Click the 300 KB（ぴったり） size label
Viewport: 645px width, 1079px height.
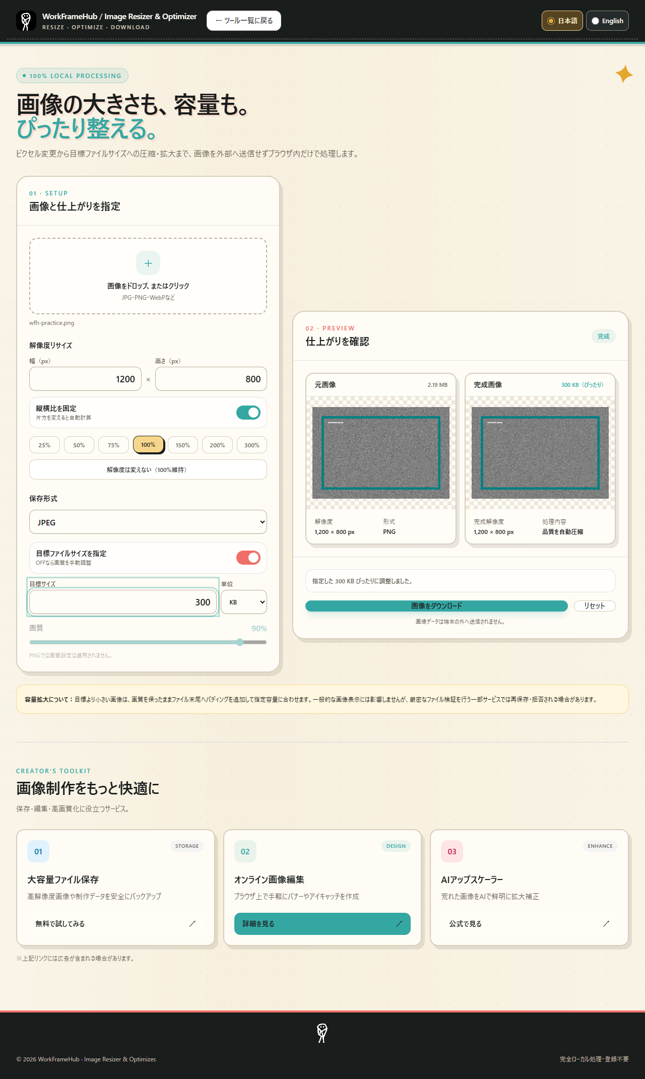584,385
